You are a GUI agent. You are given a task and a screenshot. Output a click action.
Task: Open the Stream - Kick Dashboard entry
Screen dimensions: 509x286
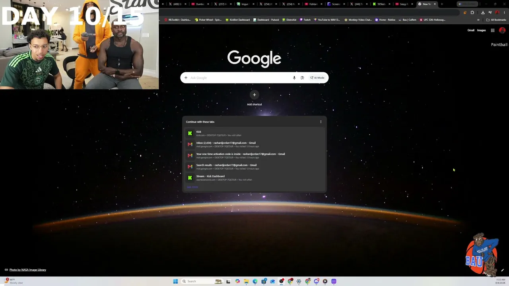(x=254, y=178)
